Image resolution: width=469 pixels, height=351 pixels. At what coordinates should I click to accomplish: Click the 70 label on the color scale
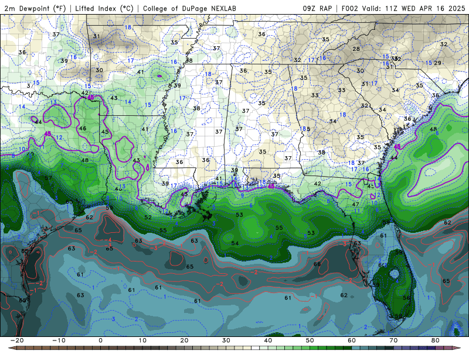[393, 340]
